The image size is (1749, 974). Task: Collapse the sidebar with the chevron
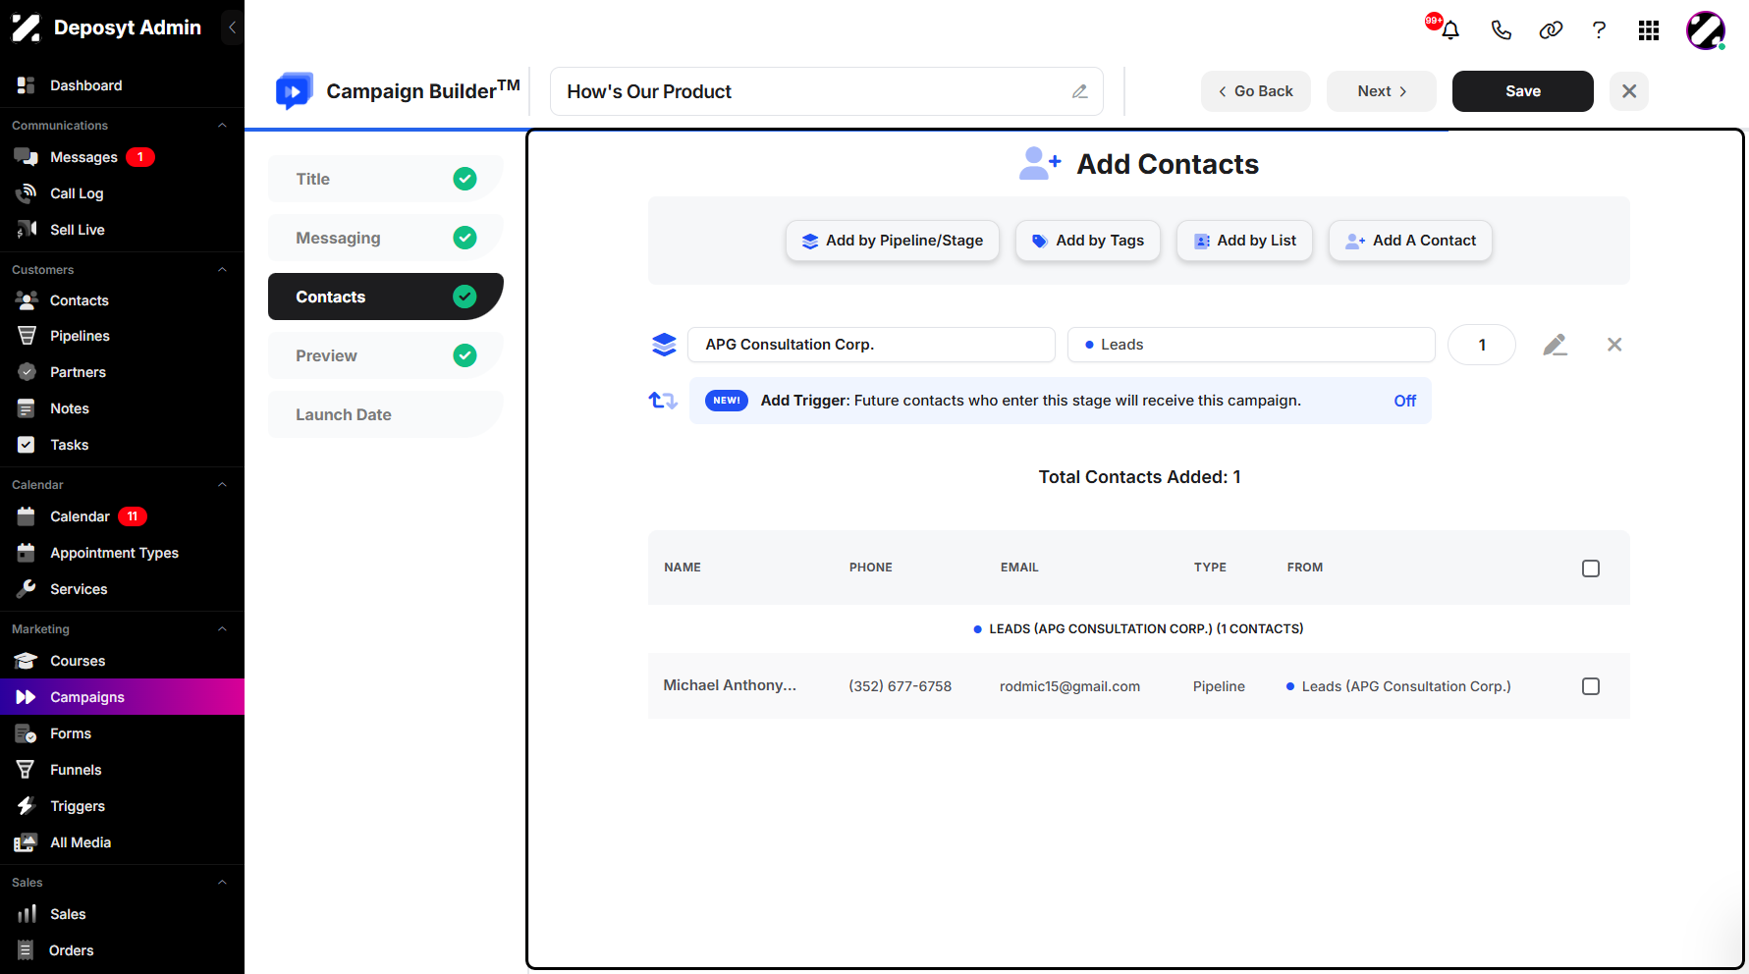[x=233, y=27]
